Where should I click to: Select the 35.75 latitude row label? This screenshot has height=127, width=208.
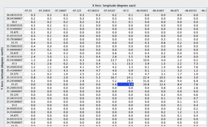[14, 43]
